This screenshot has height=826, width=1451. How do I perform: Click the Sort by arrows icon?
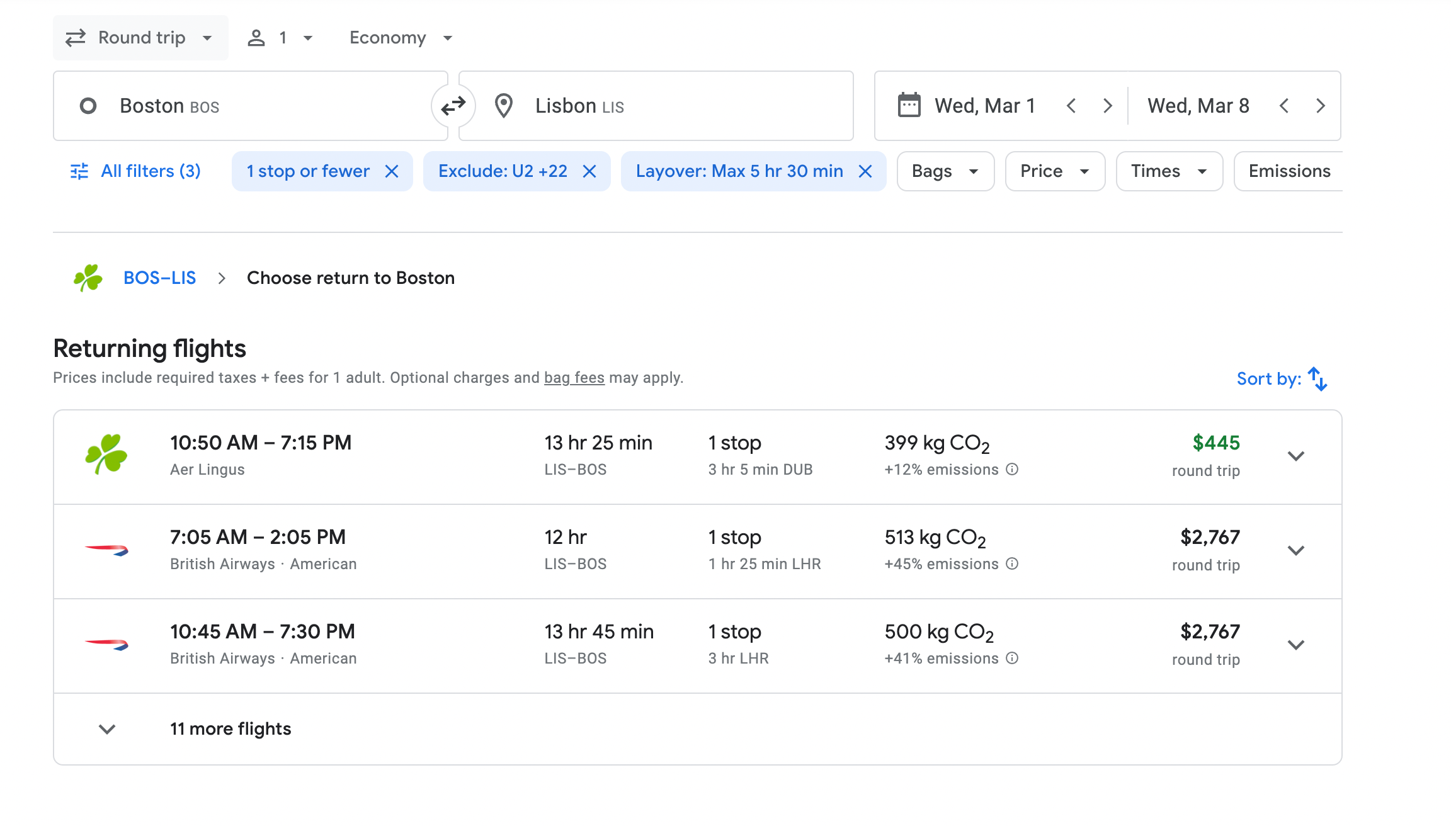1317,379
